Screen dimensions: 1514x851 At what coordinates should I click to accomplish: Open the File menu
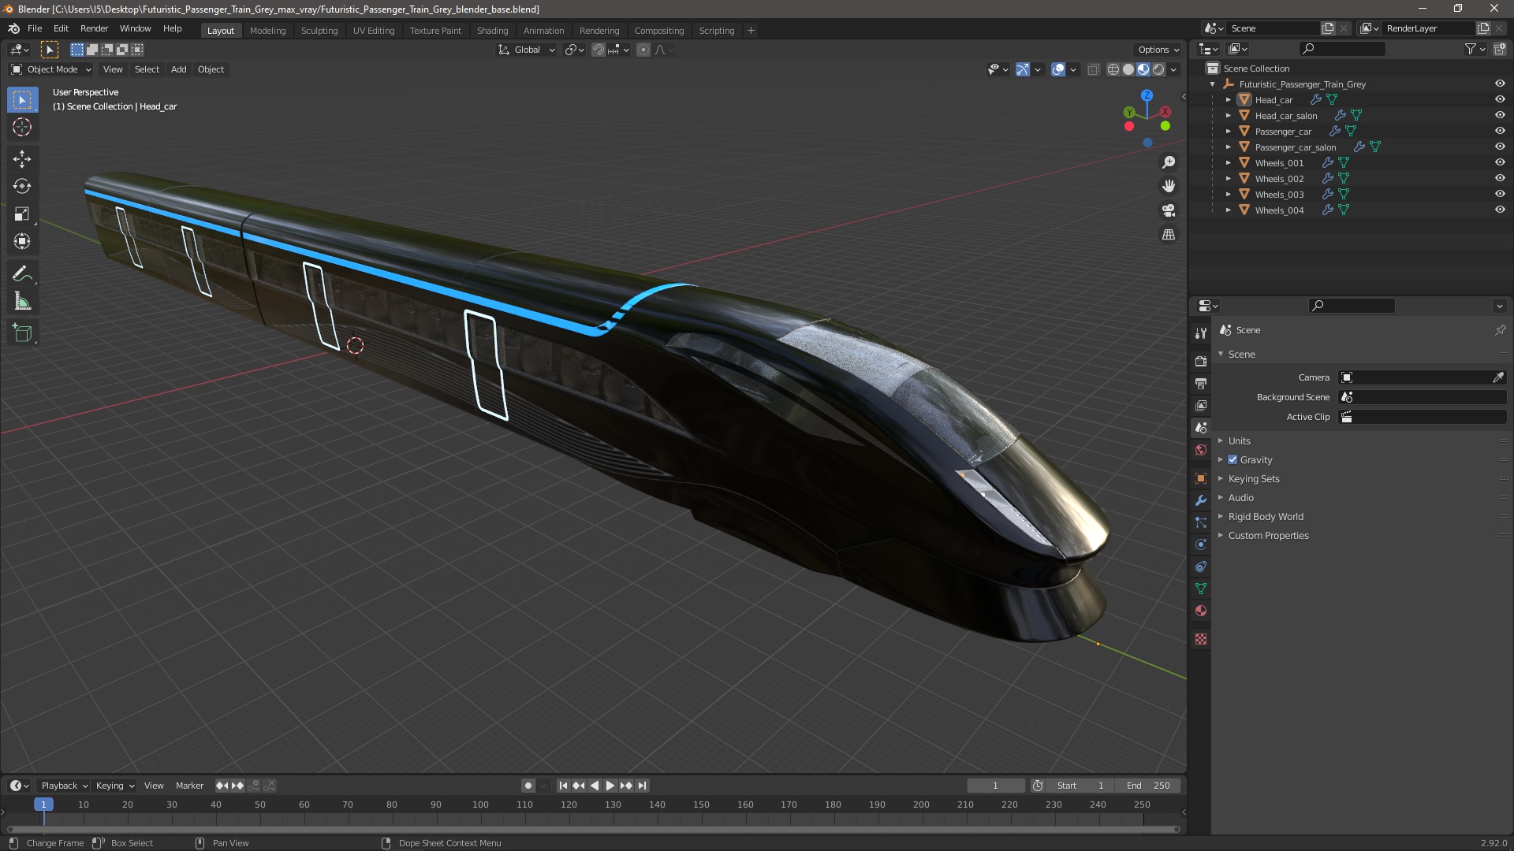tap(35, 28)
